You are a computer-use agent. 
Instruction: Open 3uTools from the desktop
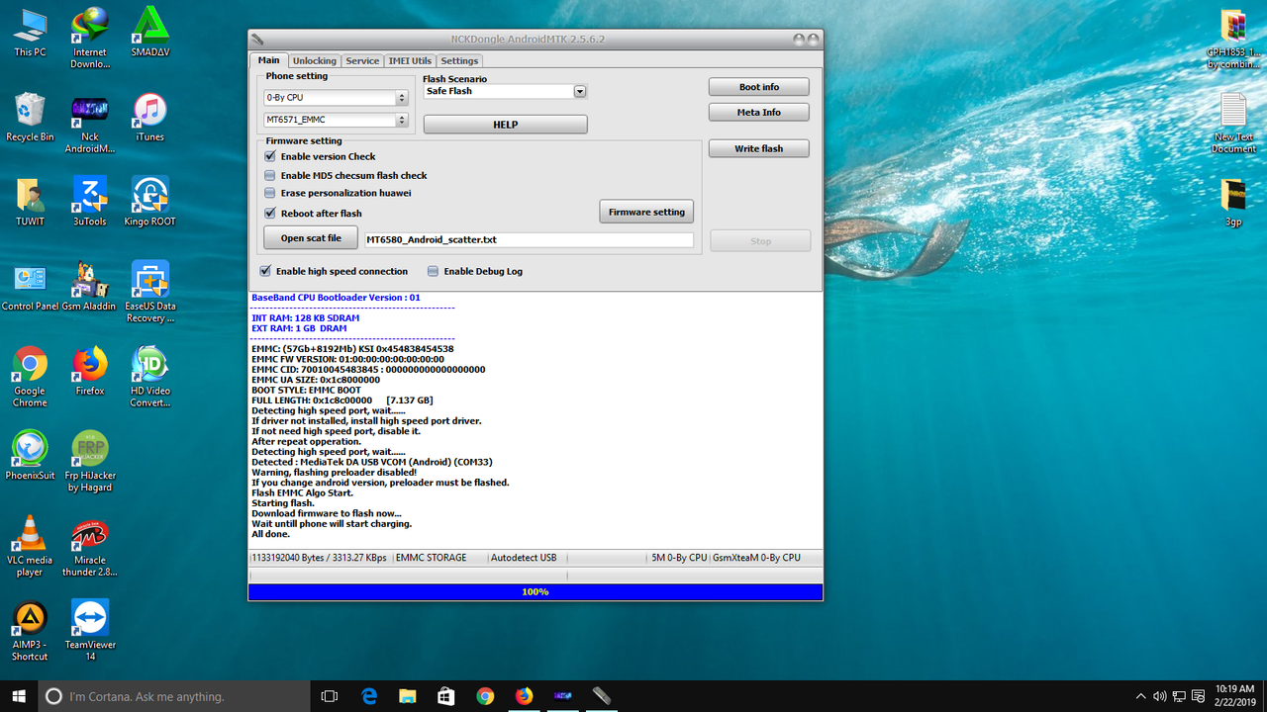(90, 194)
